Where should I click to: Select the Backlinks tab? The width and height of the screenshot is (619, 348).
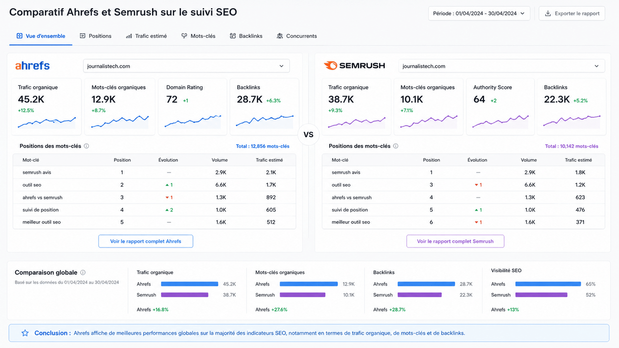246,36
